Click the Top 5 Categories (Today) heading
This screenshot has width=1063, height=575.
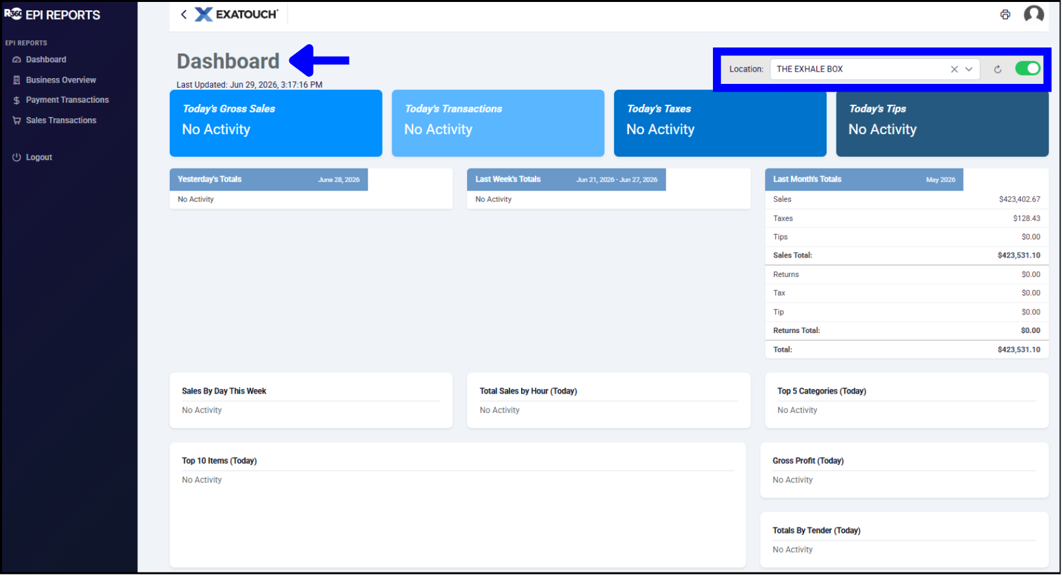click(x=822, y=392)
